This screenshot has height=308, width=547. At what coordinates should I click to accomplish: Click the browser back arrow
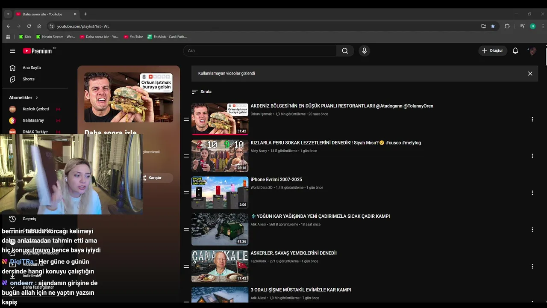[8, 26]
